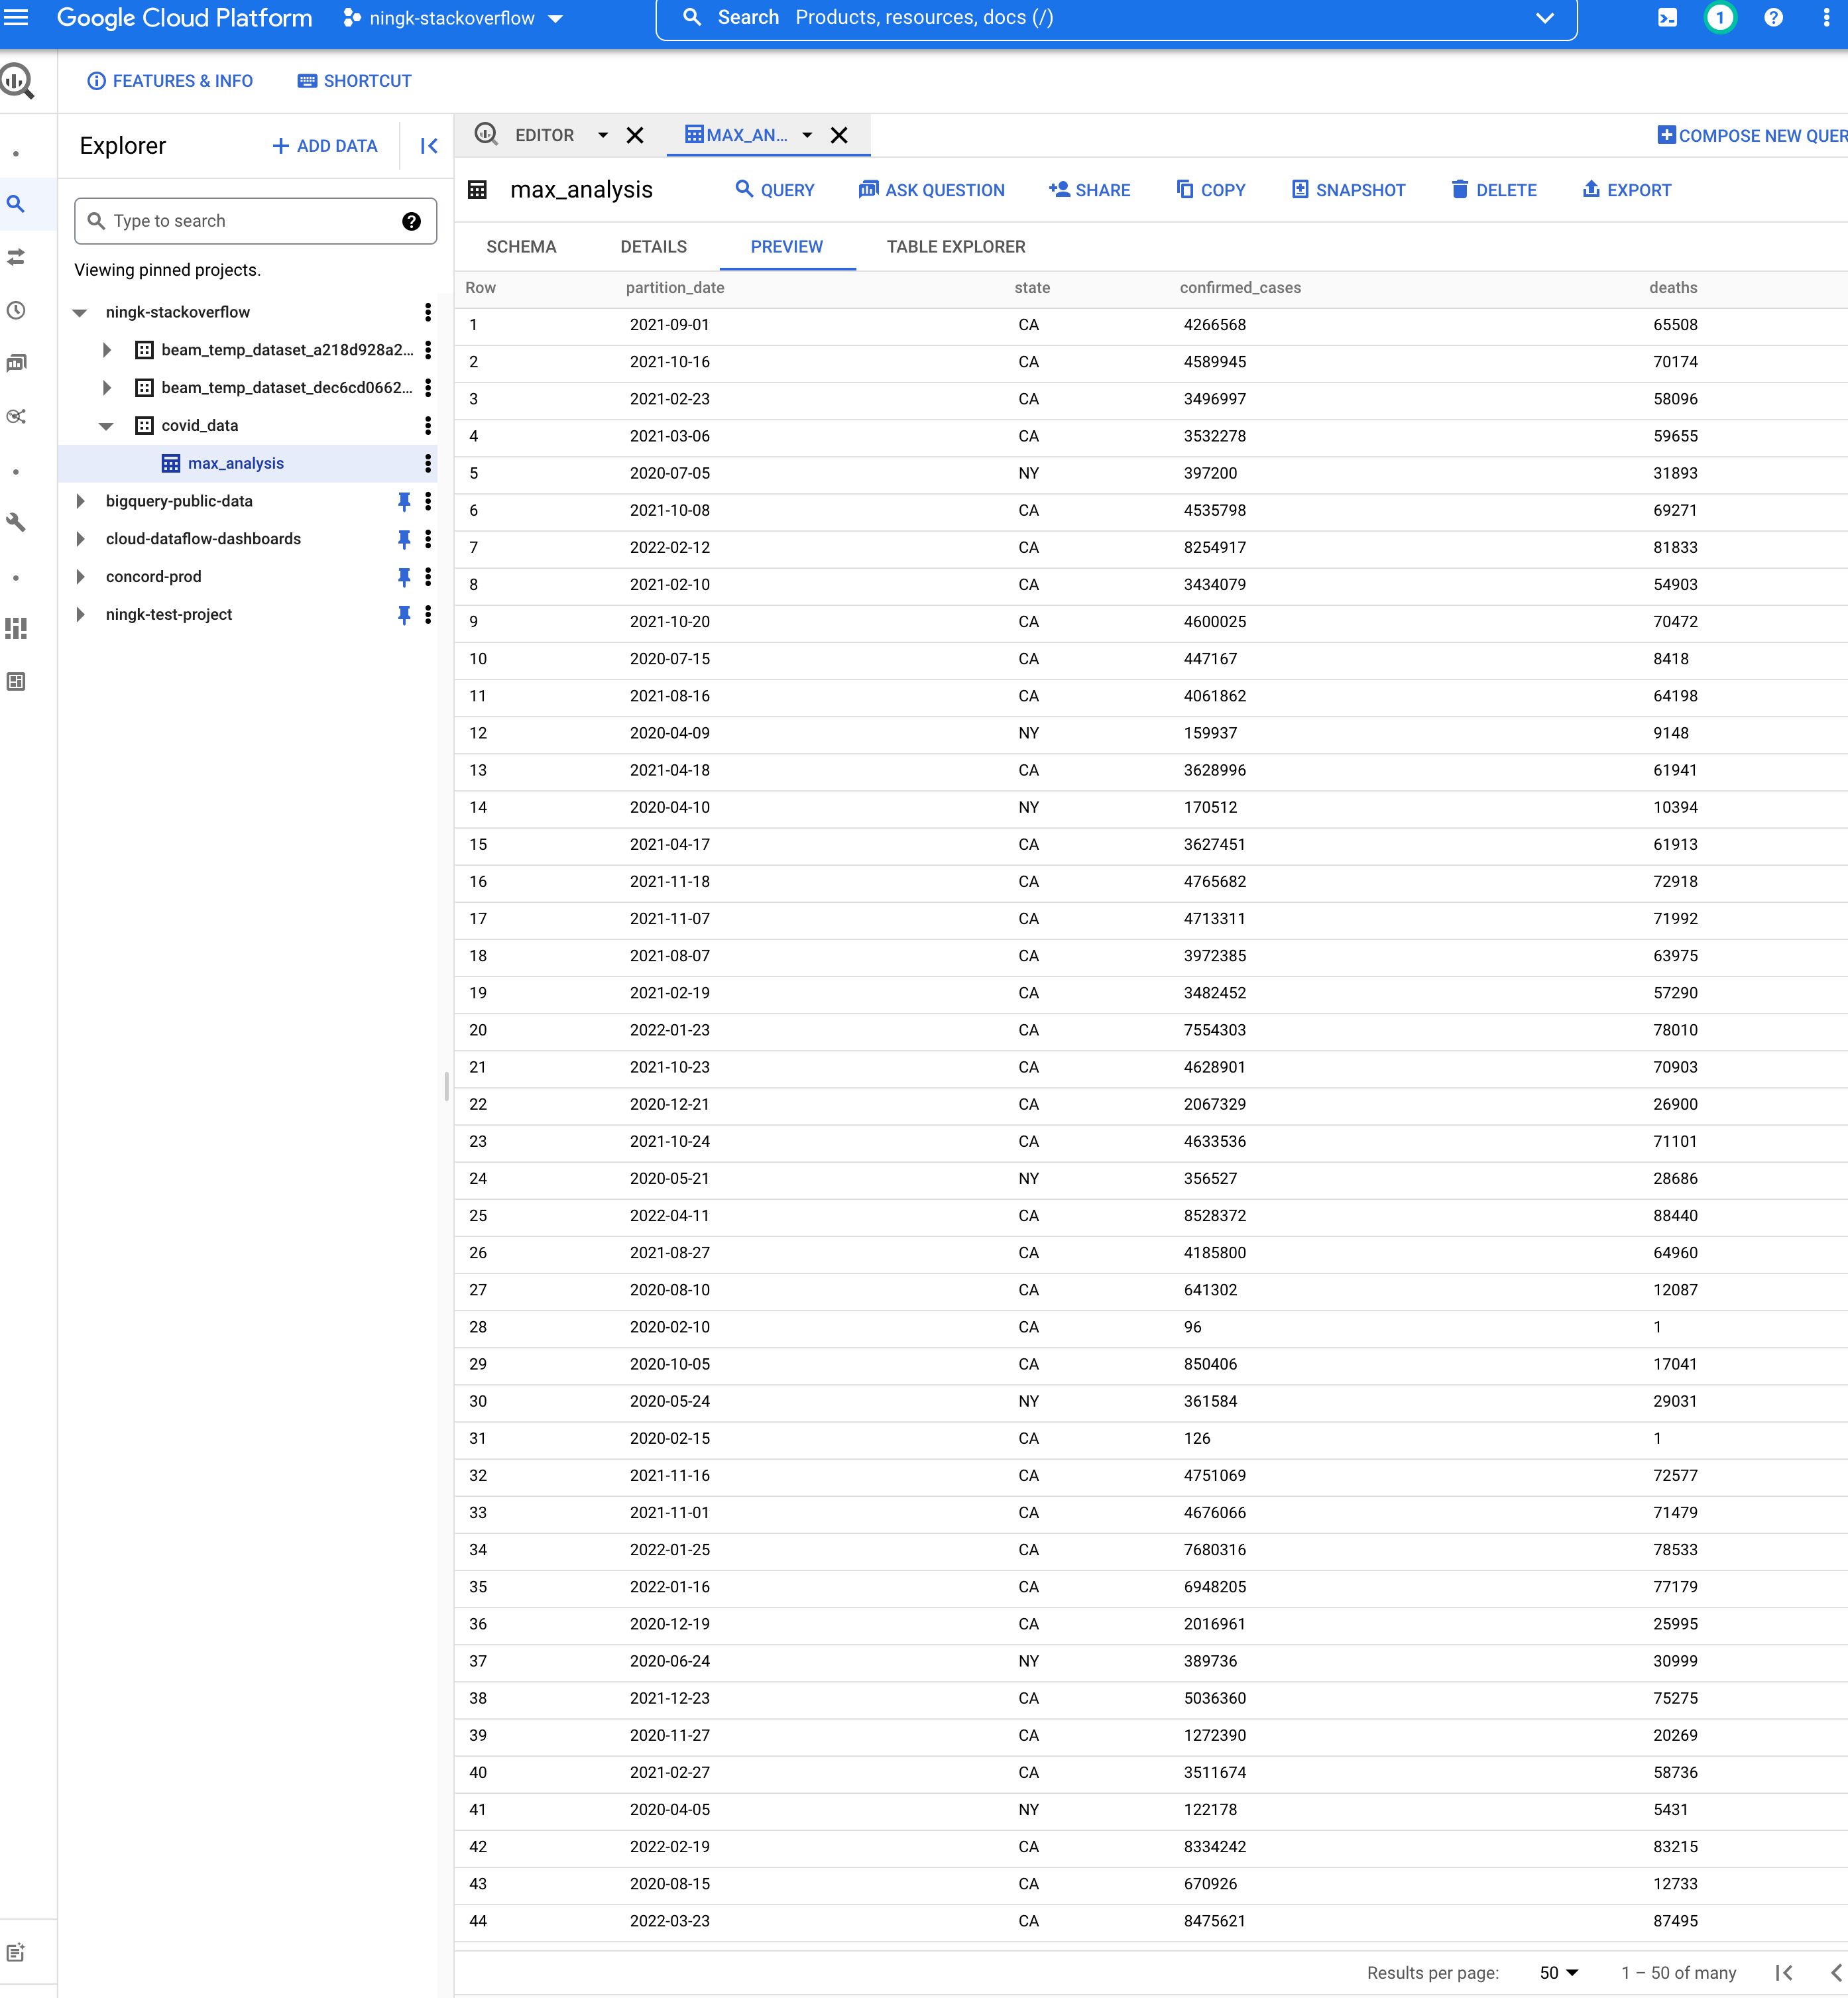Select the Data transfers icon in sidebar
The image size is (1848, 1998).
tap(17, 257)
